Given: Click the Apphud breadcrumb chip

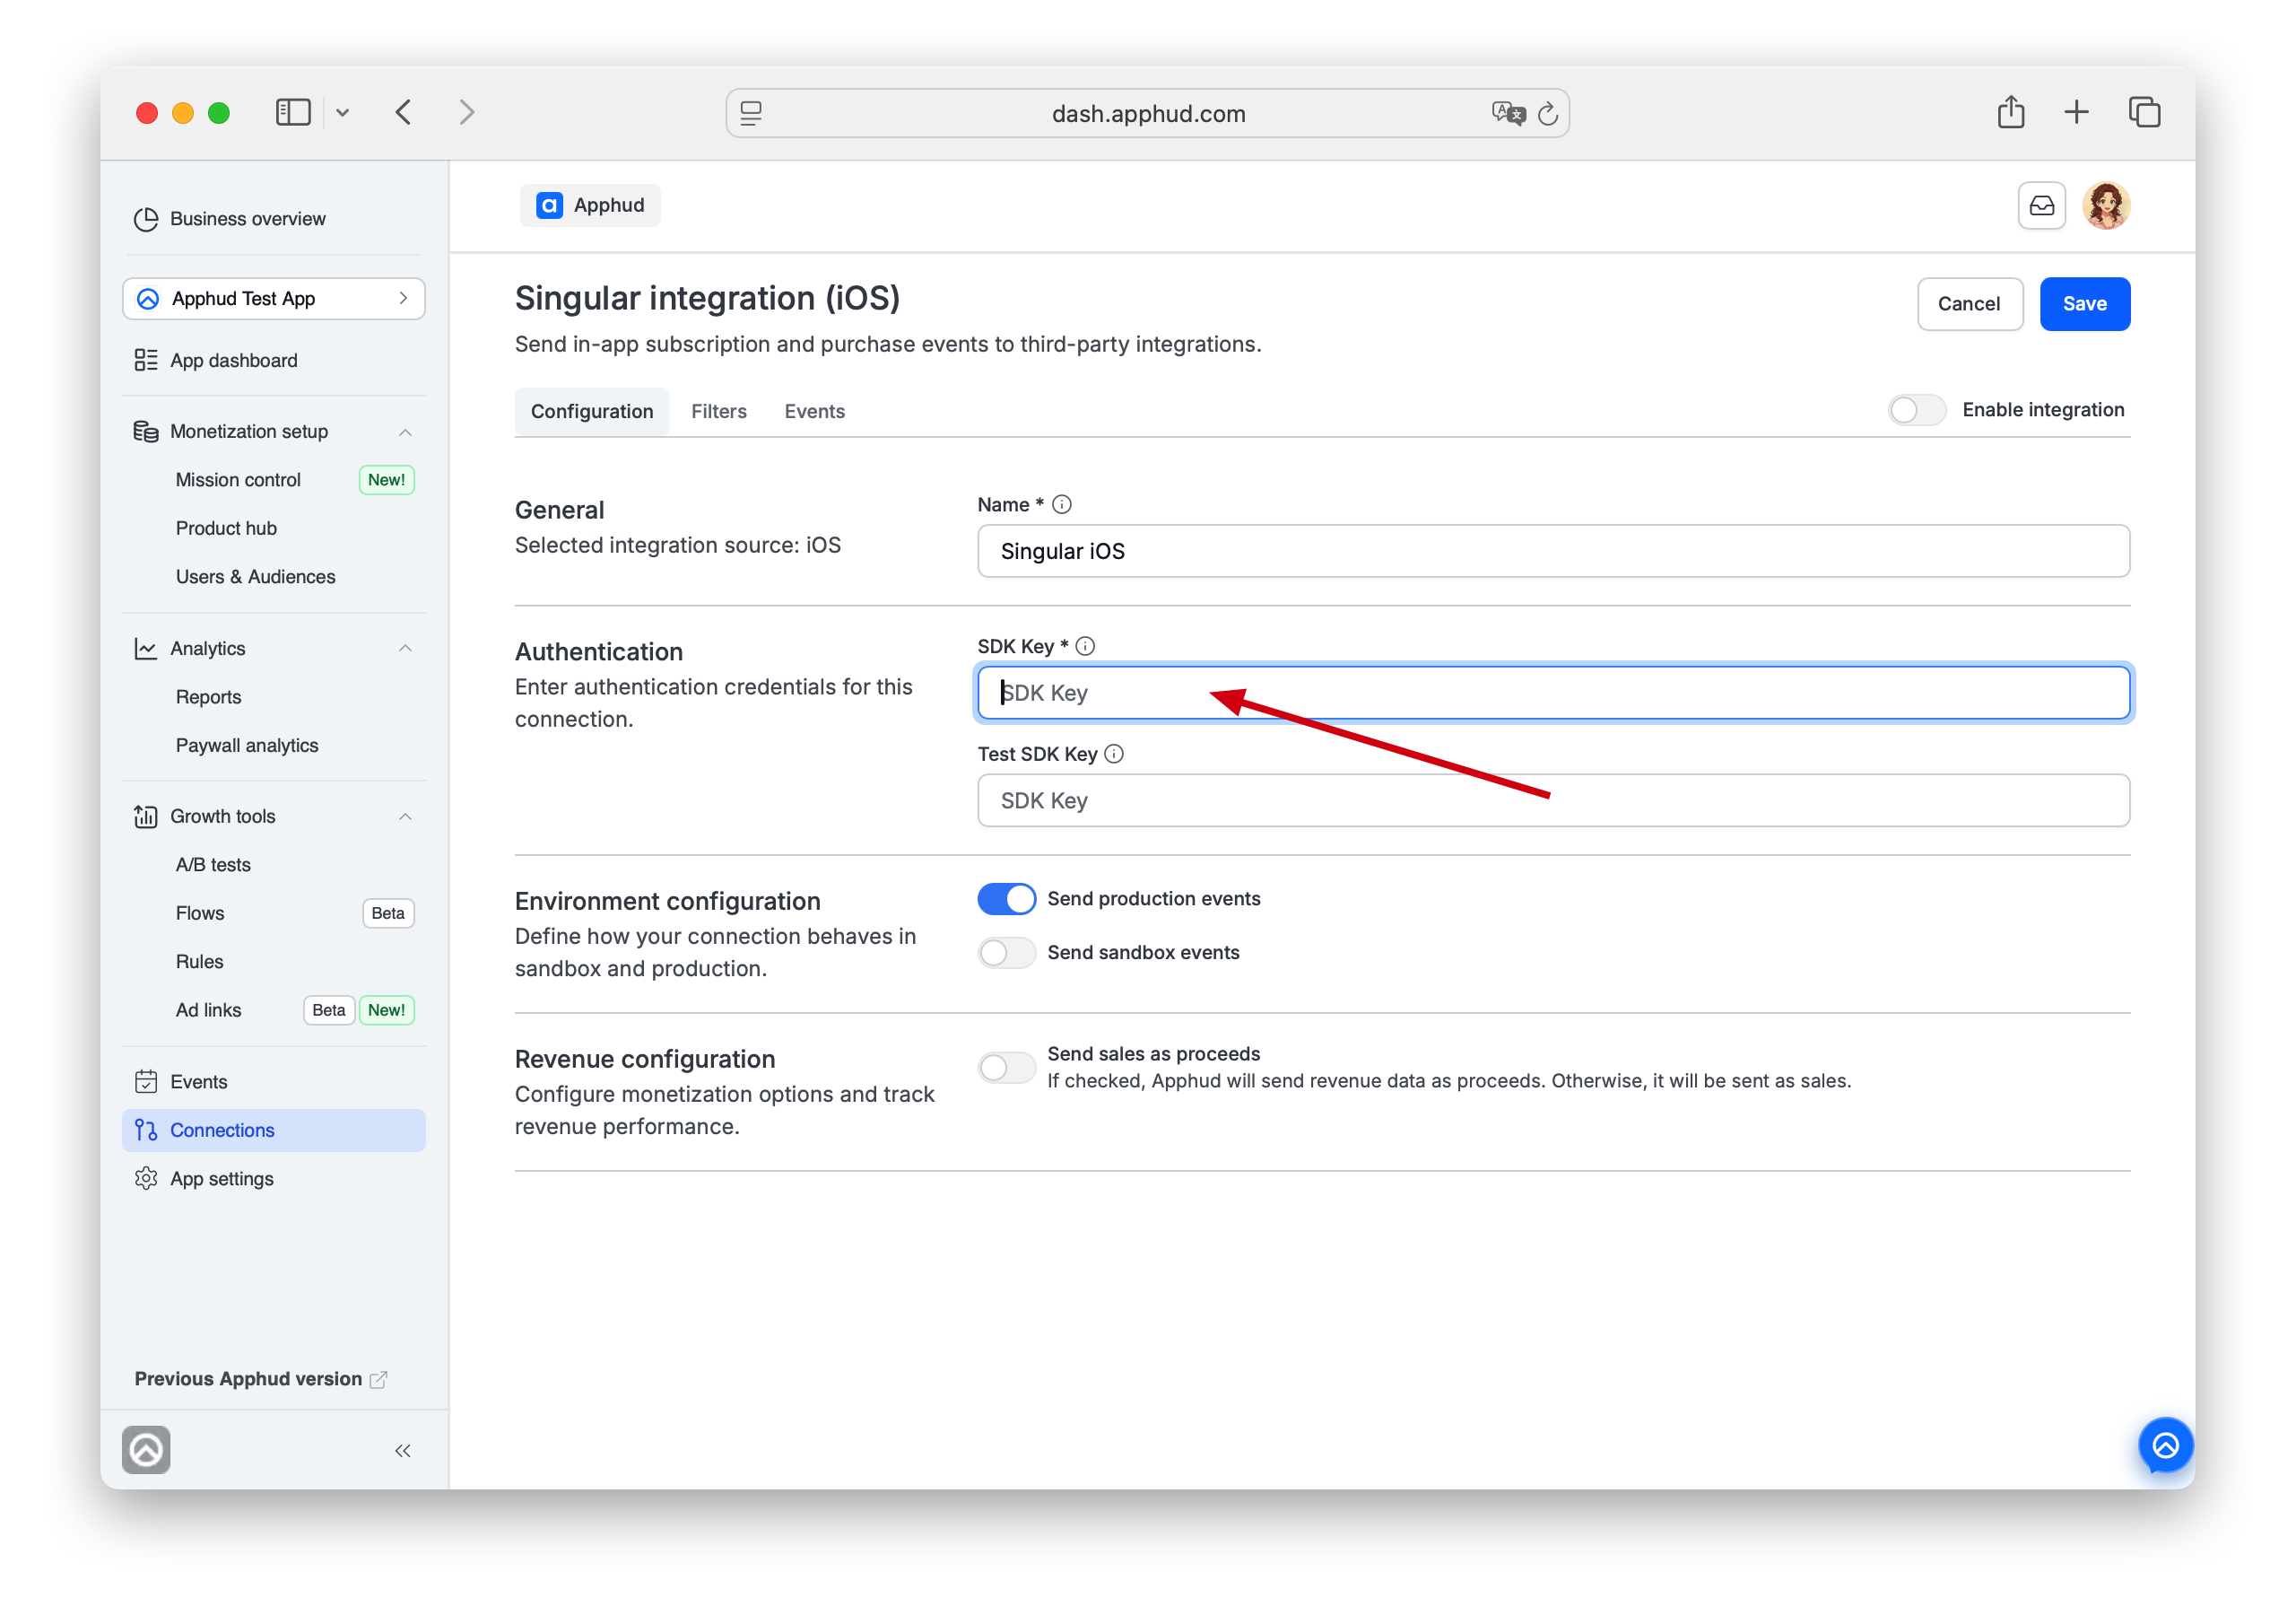Looking at the screenshot, I should click(590, 205).
